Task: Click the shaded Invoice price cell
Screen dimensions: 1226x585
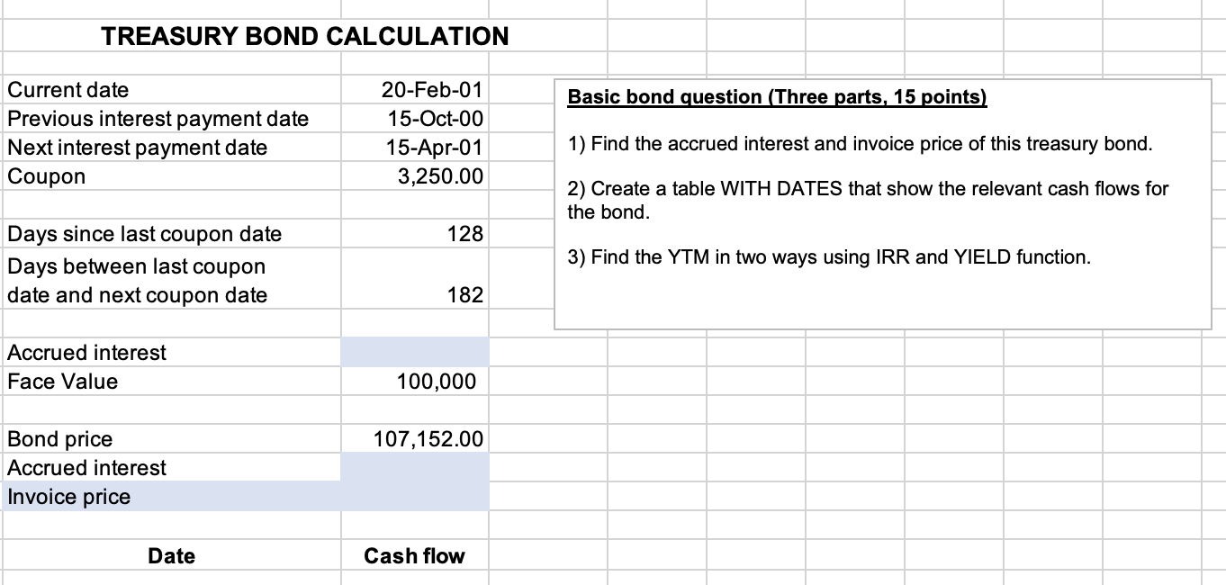Action: (x=414, y=496)
